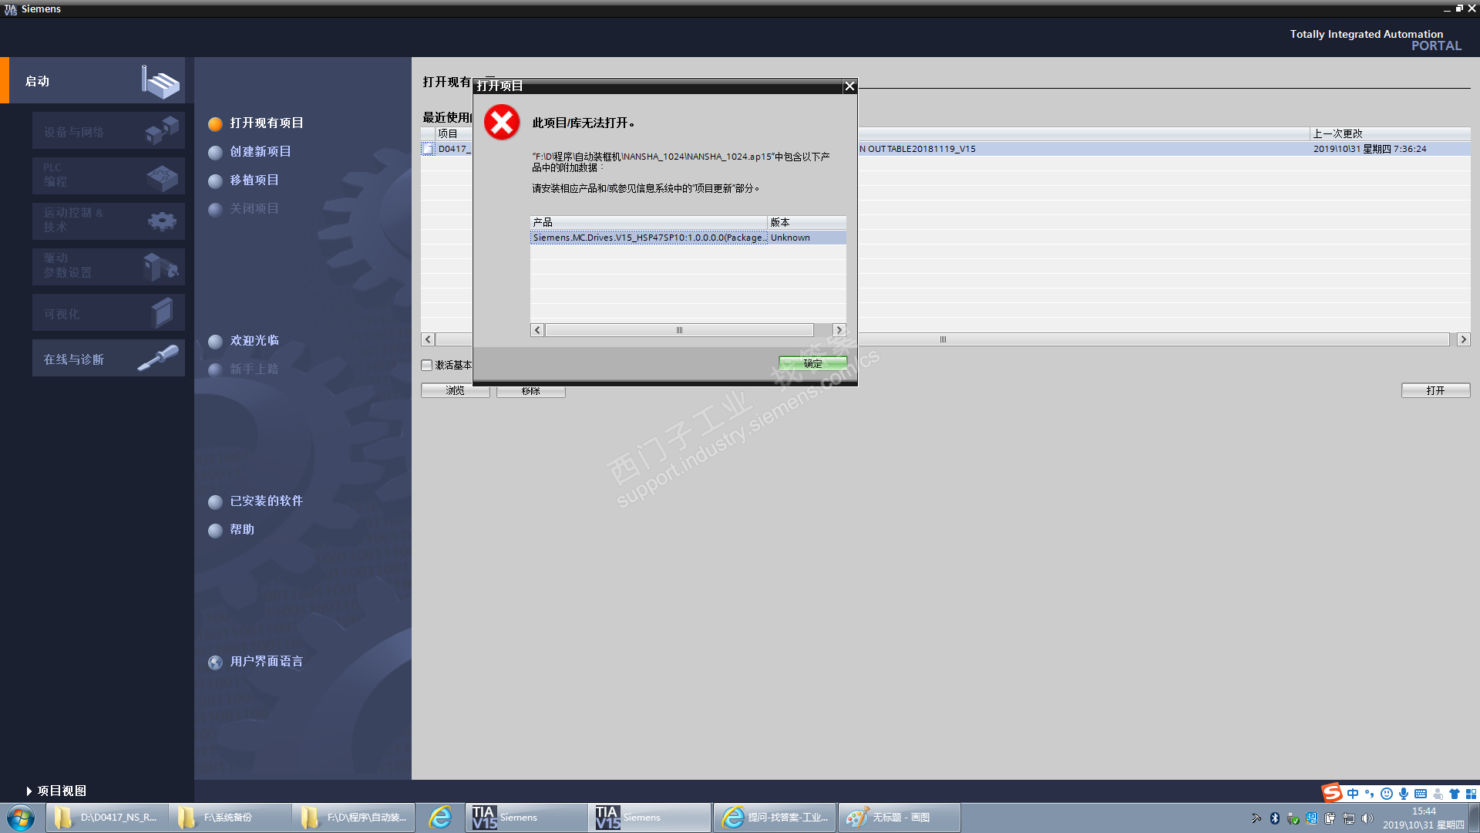Image resolution: width=1480 pixels, height=833 pixels.
Task: Click the red error icon in dialog
Action: [502, 123]
